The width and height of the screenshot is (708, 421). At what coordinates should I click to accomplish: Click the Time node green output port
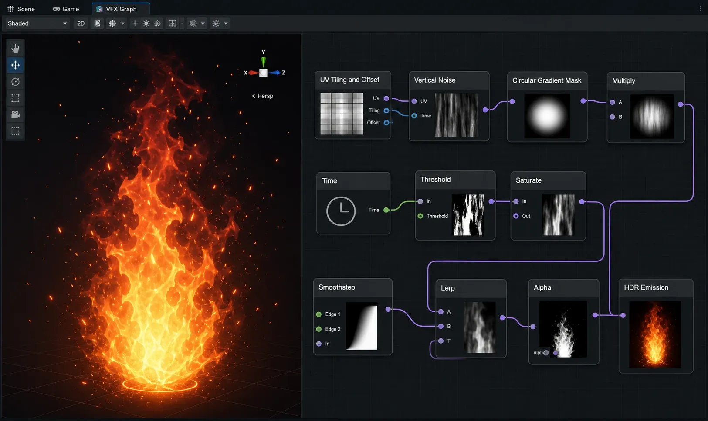coord(386,210)
